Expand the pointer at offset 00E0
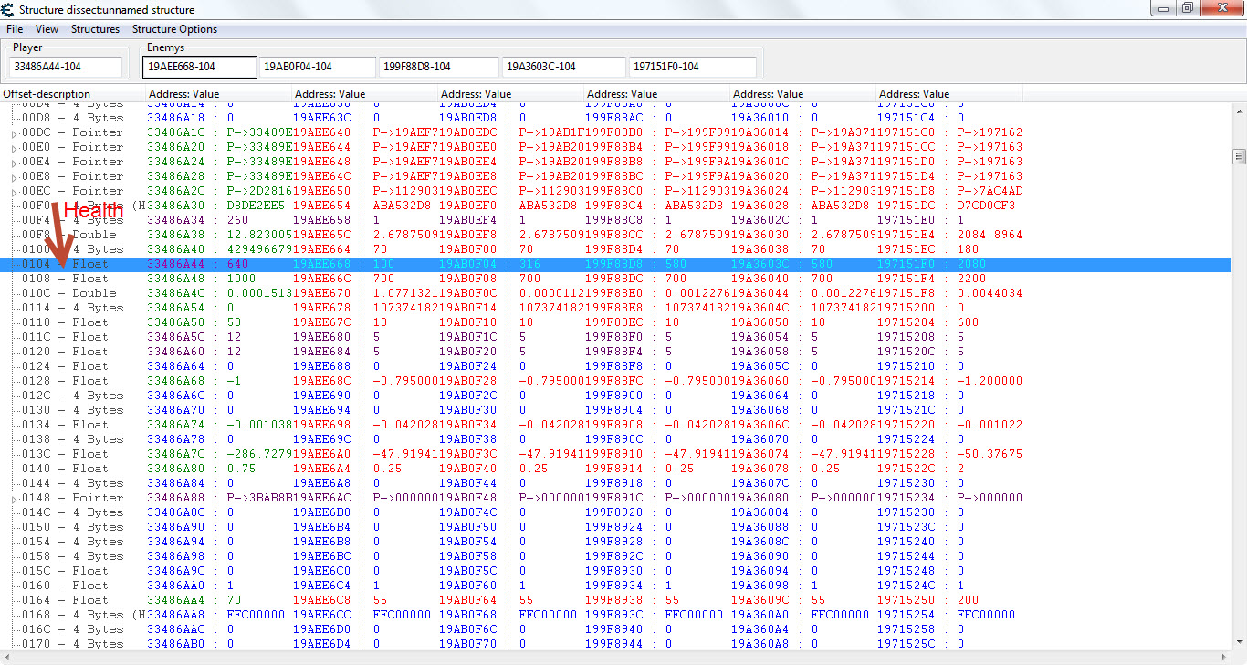 14,148
